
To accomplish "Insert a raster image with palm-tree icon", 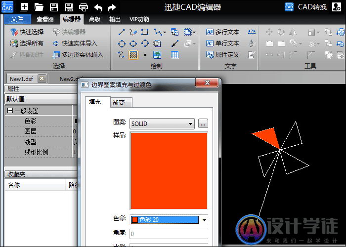I will [x=157, y=55].
